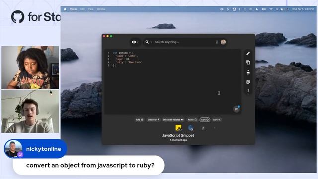This screenshot has width=318, height=179.
Task: Click the battery icon in the menu bar
Action: [264, 9]
